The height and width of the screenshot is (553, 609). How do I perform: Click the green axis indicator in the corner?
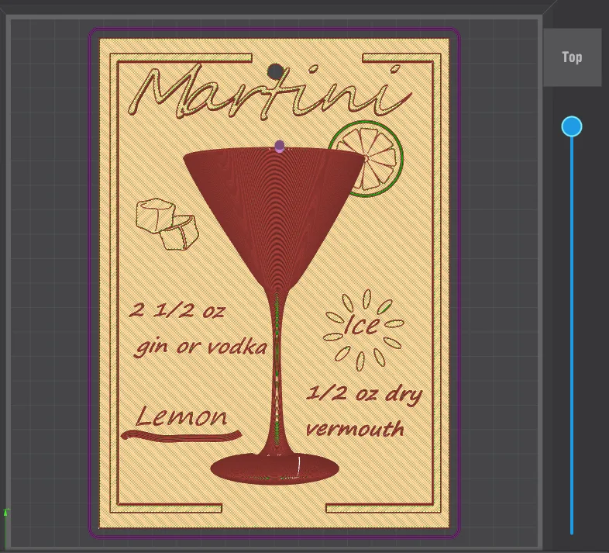(6, 513)
